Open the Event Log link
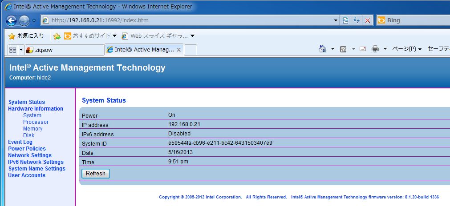The width and height of the screenshot is (450, 206). pos(20,142)
